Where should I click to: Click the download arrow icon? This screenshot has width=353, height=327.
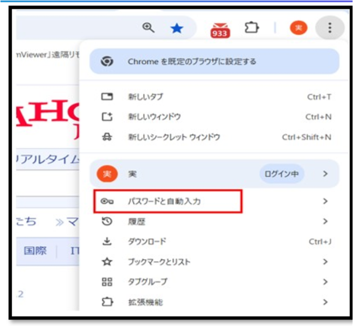107,241
